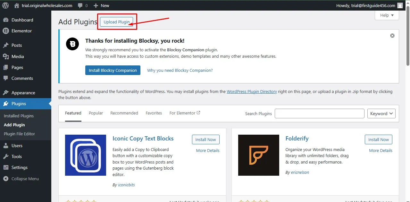Click the Folderify plugin icon
Image resolution: width=410 pixels, height=202 pixels.
[x=258, y=155]
